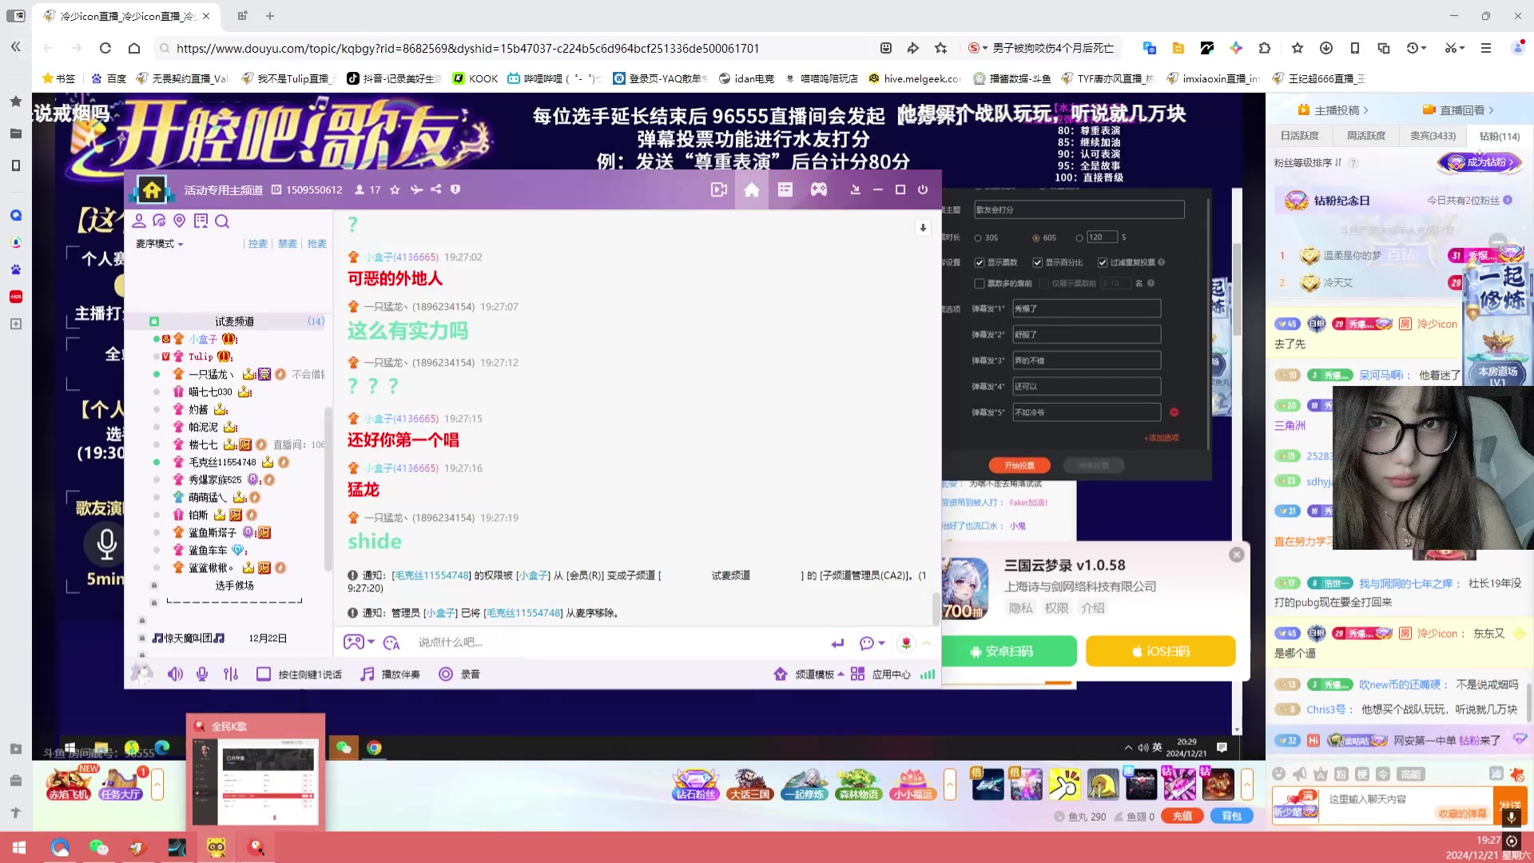Click the location pin icon above member list
The image size is (1534, 863).
pos(180,221)
